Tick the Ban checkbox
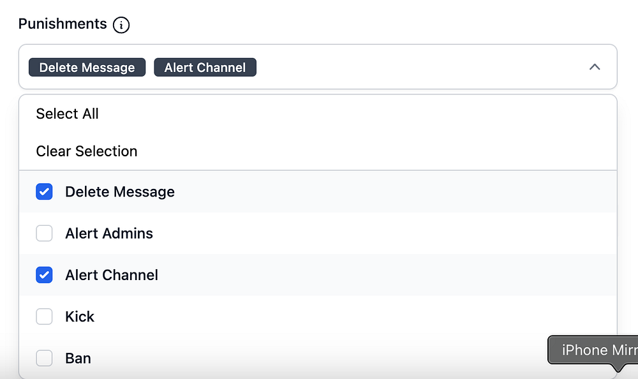Image resolution: width=638 pixels, height=379 pixels. [44, 358]
